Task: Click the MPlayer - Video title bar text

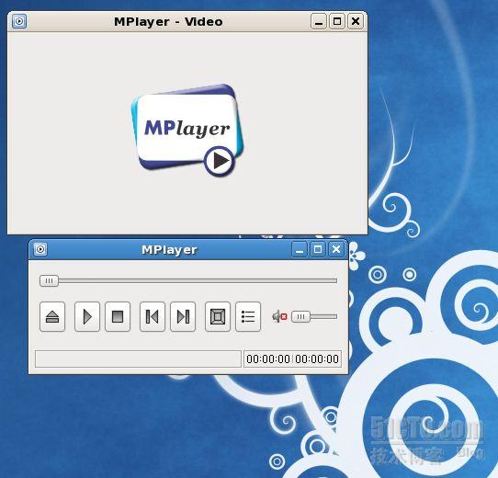Action: [168, 22]
